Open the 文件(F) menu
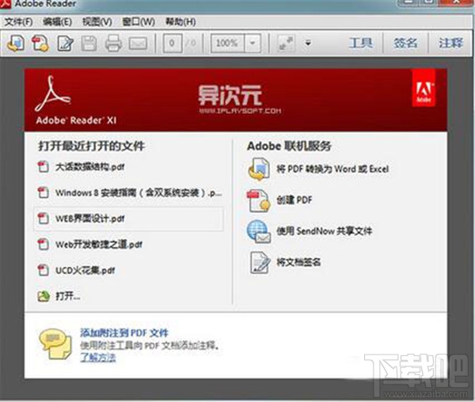 (19, 22)
